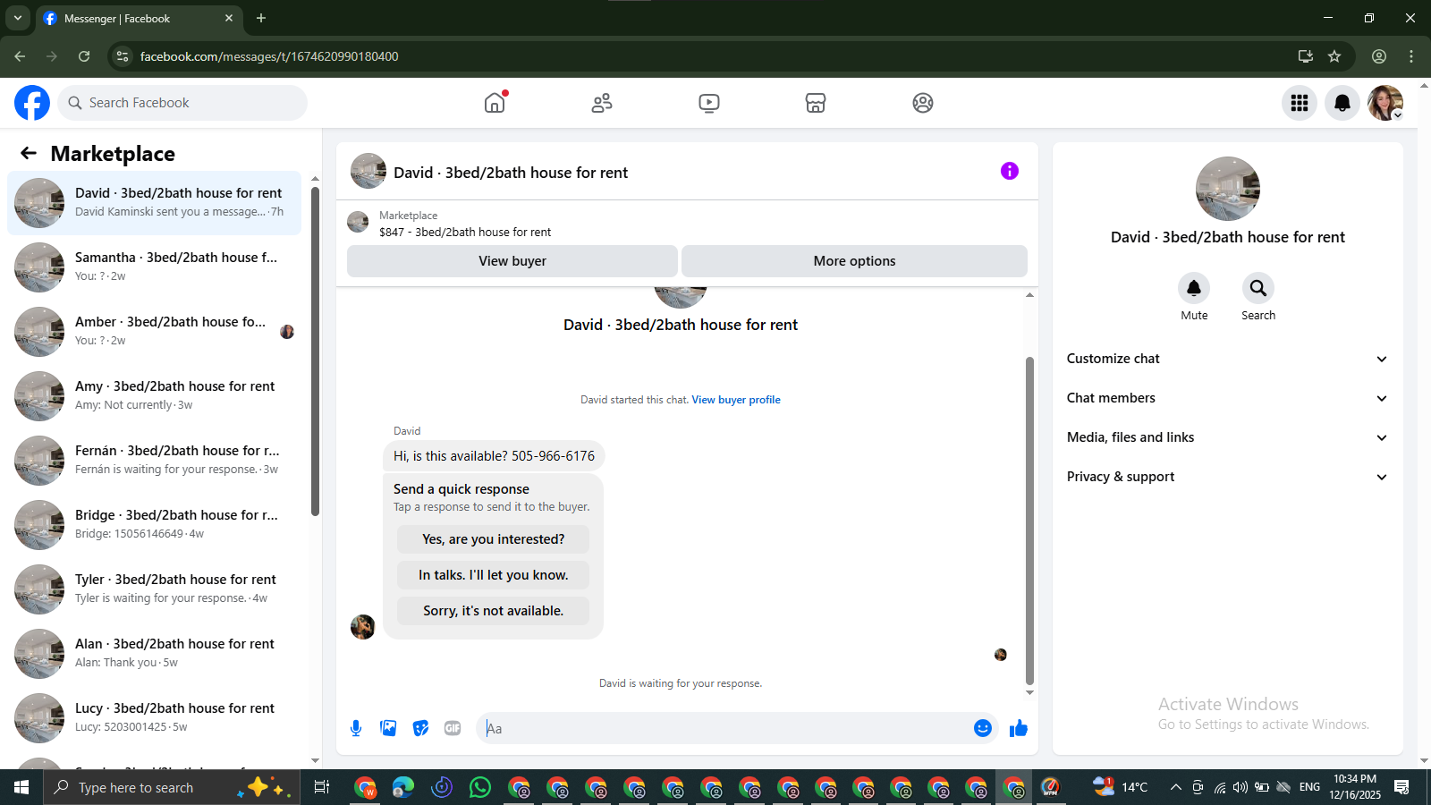Open the Home feed icon
Viewport: 1431px width, 805px height.
pos(495,103)
